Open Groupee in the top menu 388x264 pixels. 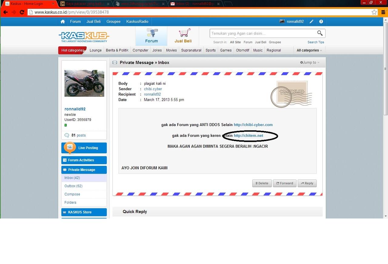click(113, 22)
